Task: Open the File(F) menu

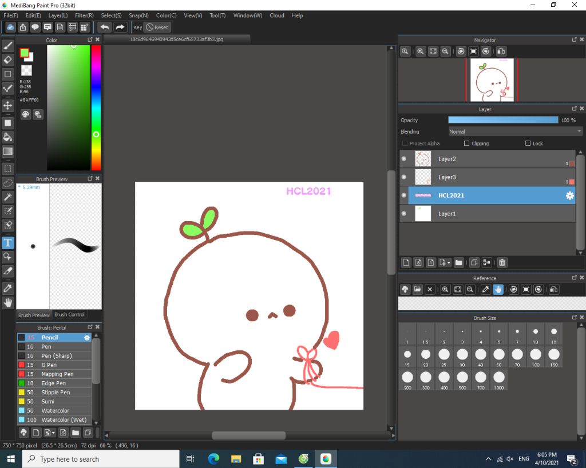Action: (11, 15)
